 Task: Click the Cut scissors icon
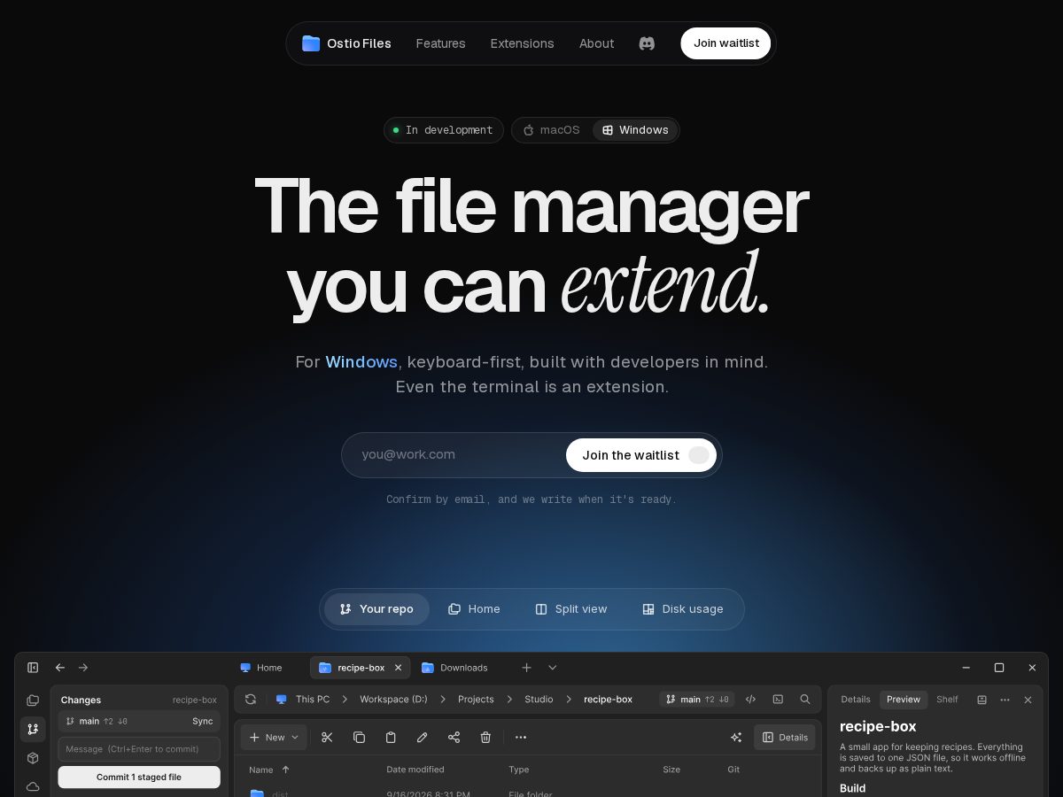click(x=327, y=737)
